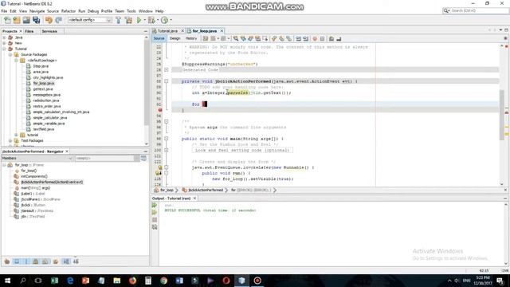Screen dimensions: 510x287
Task: Click the error marker in editor gutter
Action: (x=160, y=110)
